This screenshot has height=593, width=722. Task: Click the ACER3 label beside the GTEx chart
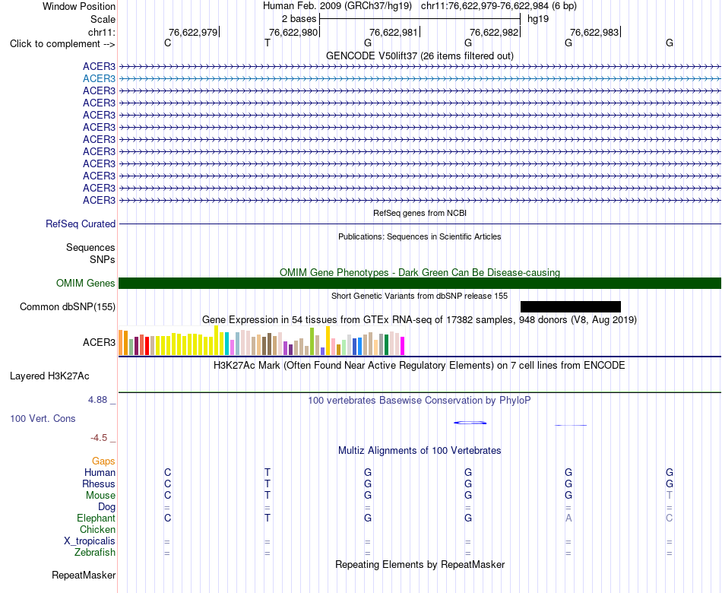click(99, 342)
